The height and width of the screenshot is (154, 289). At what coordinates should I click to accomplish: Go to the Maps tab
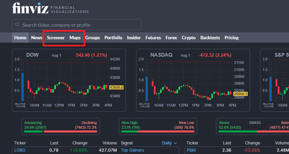coord(75,38)
